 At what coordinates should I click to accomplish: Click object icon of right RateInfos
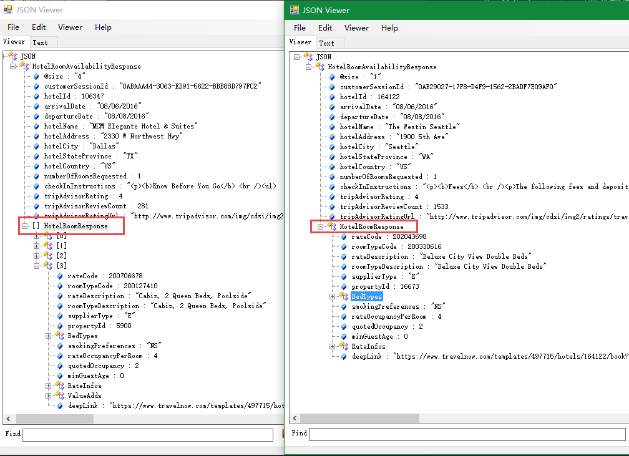[x=344, y=346]
